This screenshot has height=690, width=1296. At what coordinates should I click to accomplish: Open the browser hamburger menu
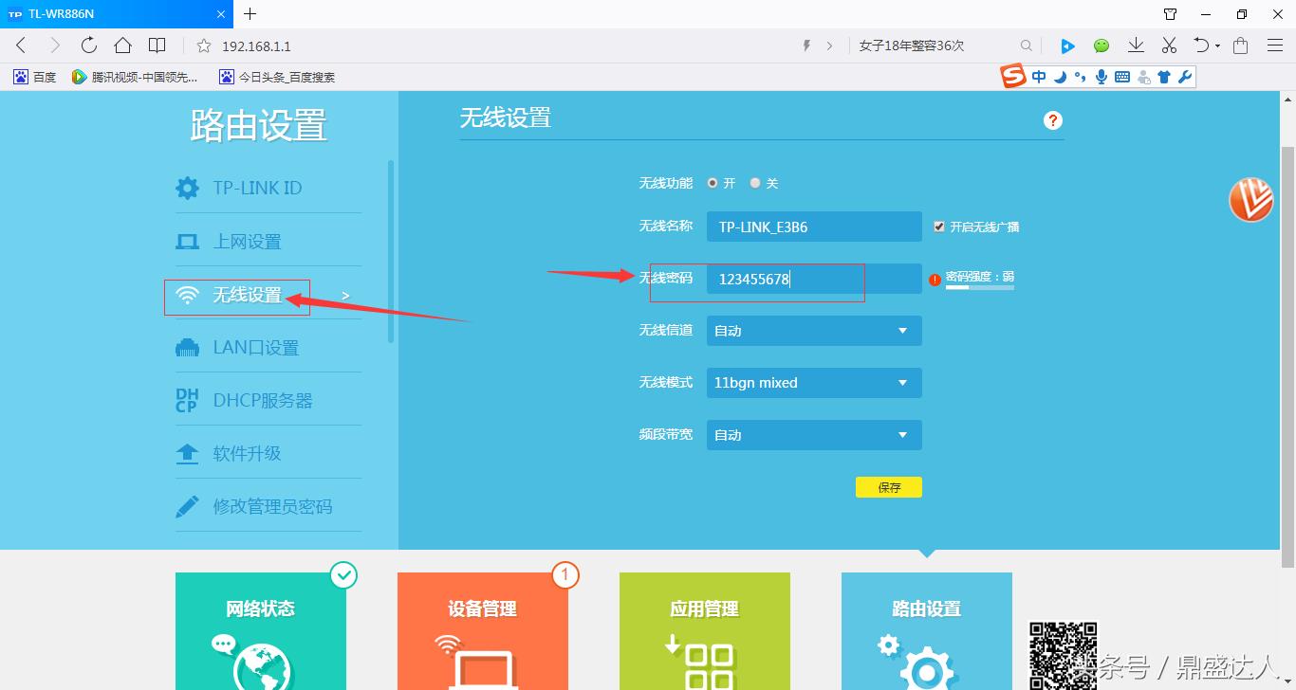(x=1275, y=45)
